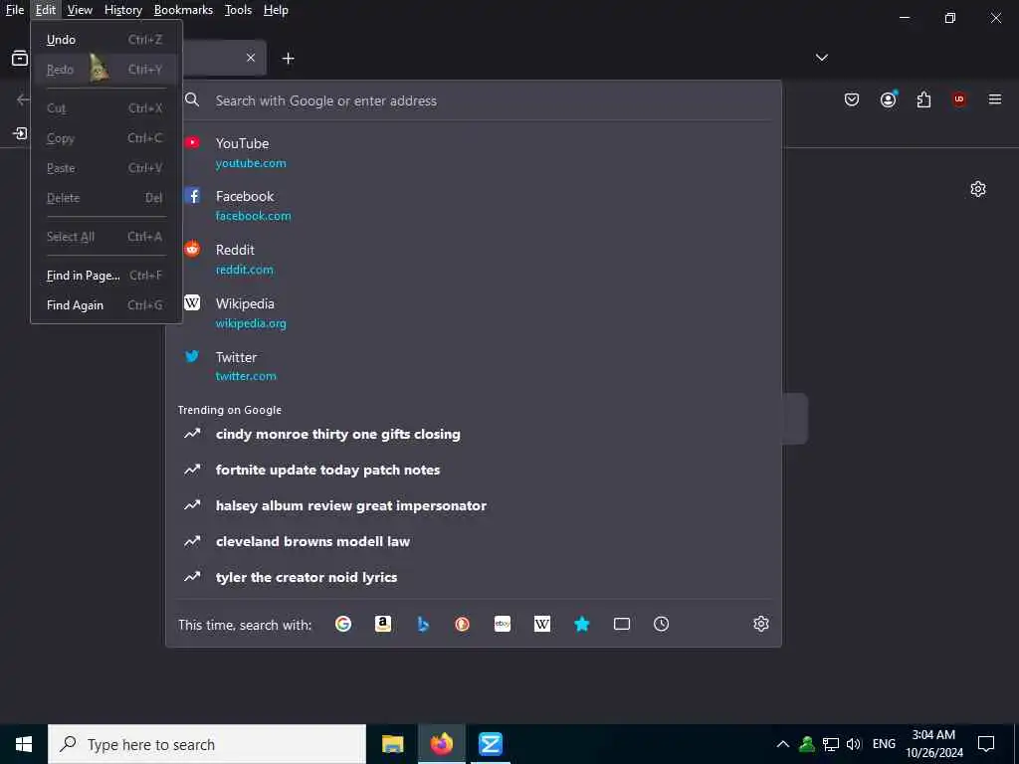Open File Explorer from the taskbar
The image size is (1019, 764).
coord(392,744)
